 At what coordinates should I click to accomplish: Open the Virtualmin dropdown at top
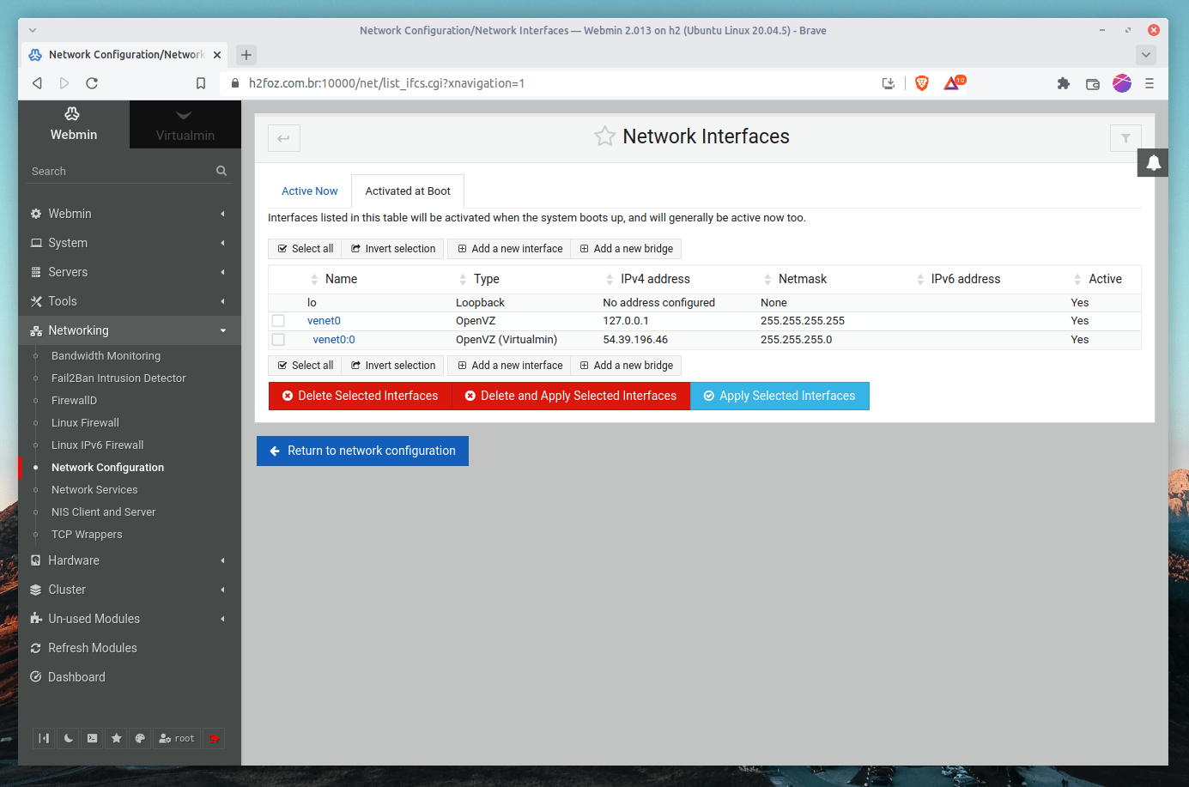[185, 124]
